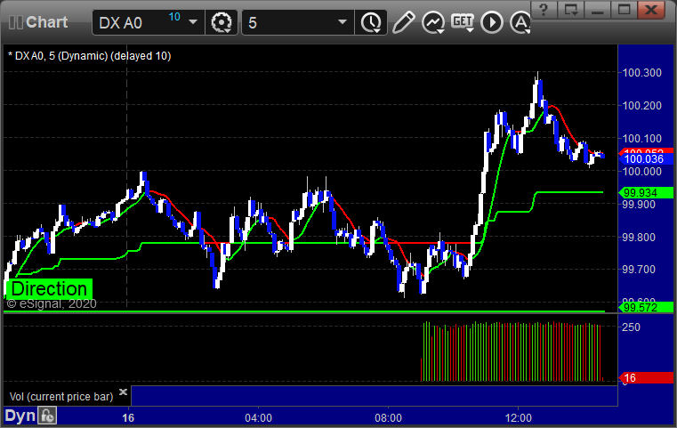Image resolution: width=677 pixels, height=428 pixels.
Task: Click the alerts A icon
Action: click(x=520, y=22)
